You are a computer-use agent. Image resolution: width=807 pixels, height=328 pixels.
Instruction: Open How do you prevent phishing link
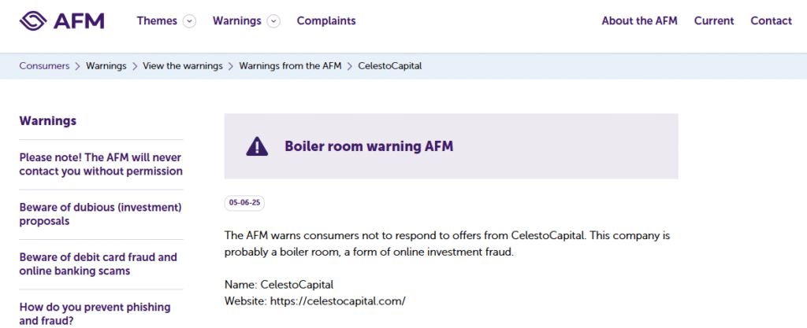[95, 314]
